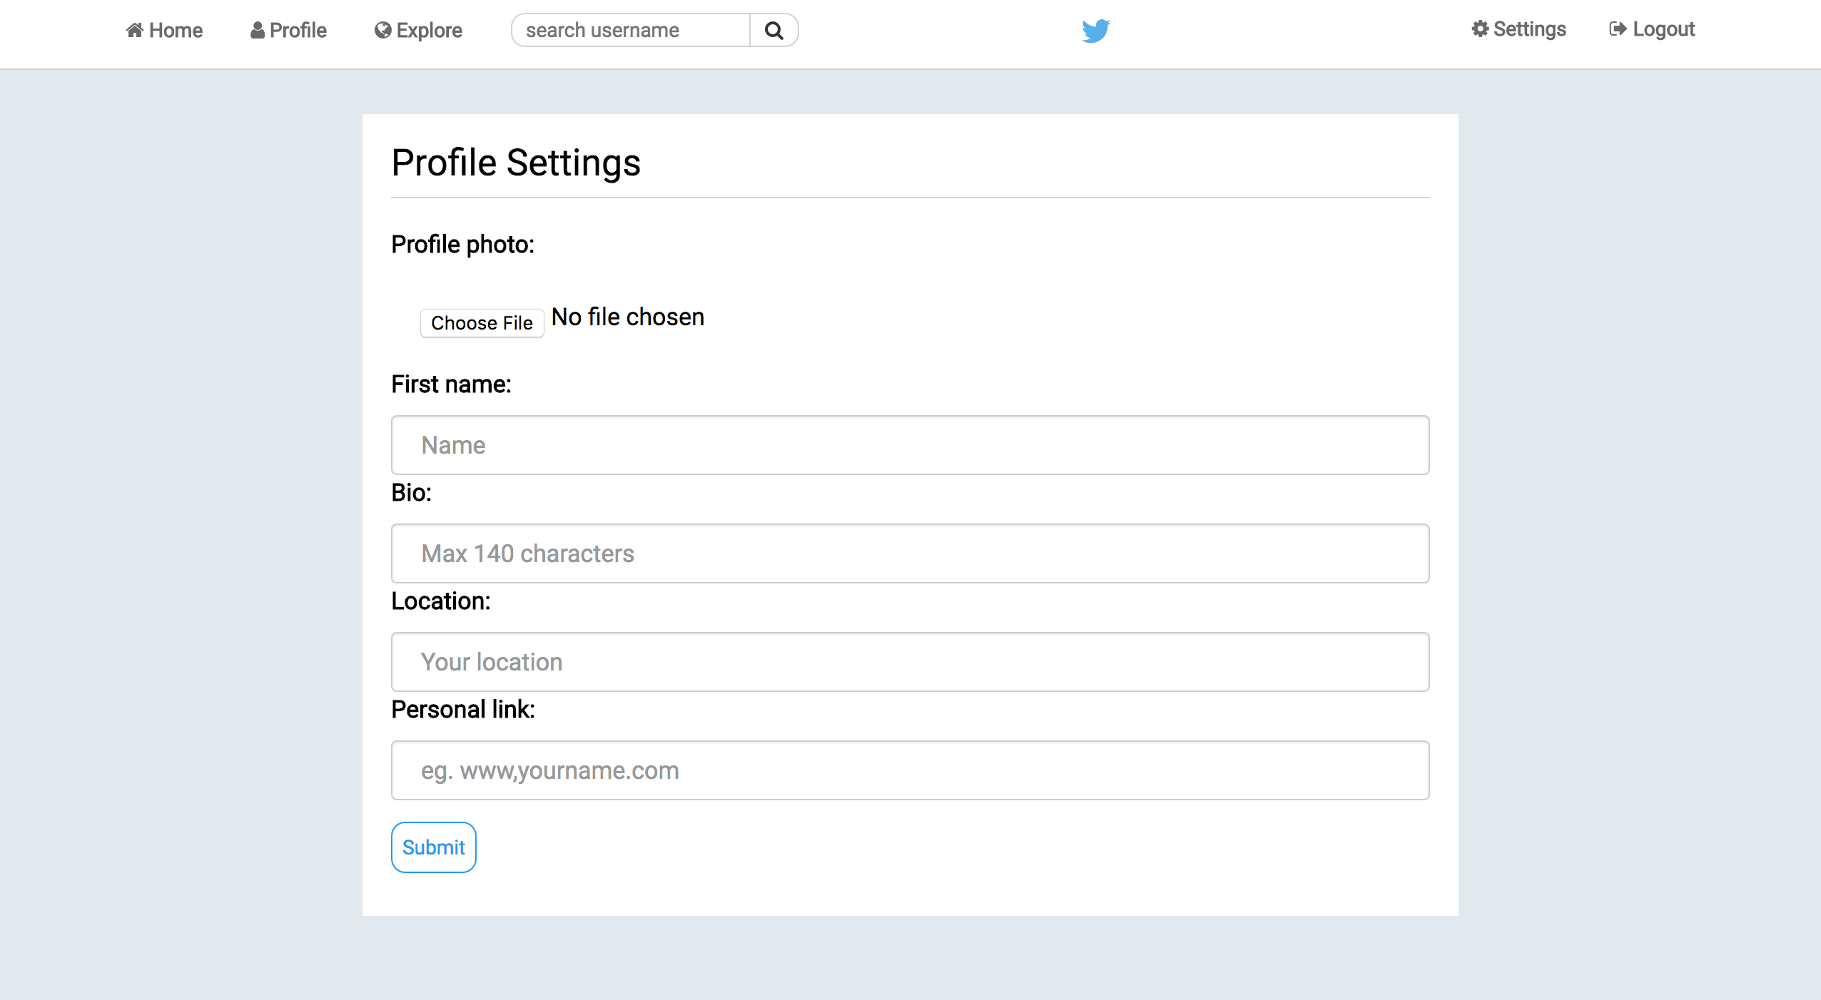Viewport: 1821px width, 1000px height.
Task: Open the Explore nav link
Action: [429, 30]
